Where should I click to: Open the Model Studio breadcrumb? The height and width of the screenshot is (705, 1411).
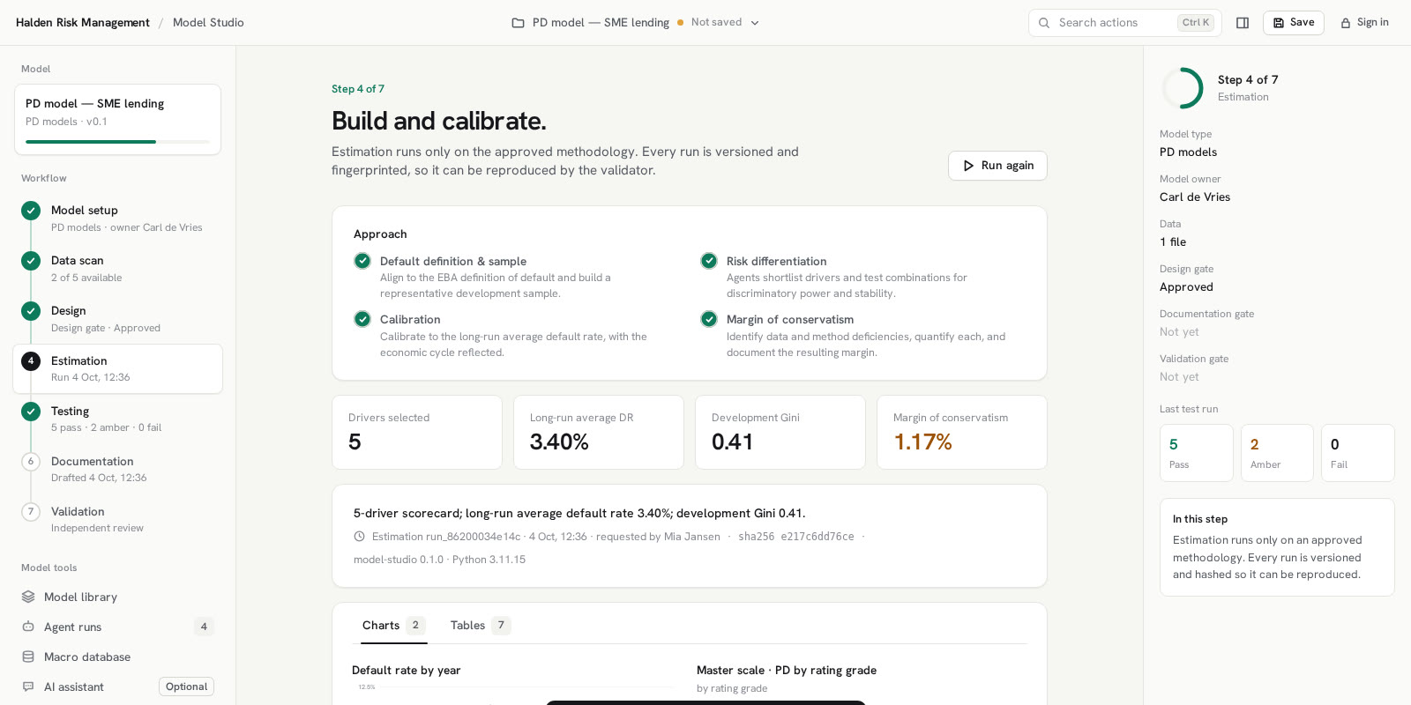tap(208, 23)
